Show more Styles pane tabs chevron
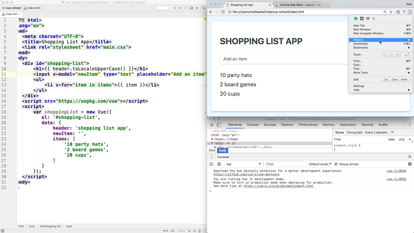Viewport: 414px width, 233px height. point(392,132)
